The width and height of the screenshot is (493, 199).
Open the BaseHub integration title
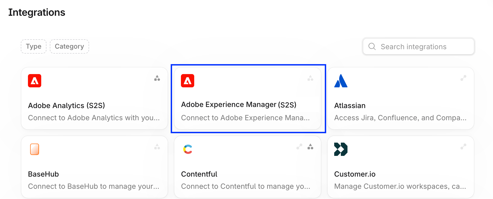[x=43, y=174]
